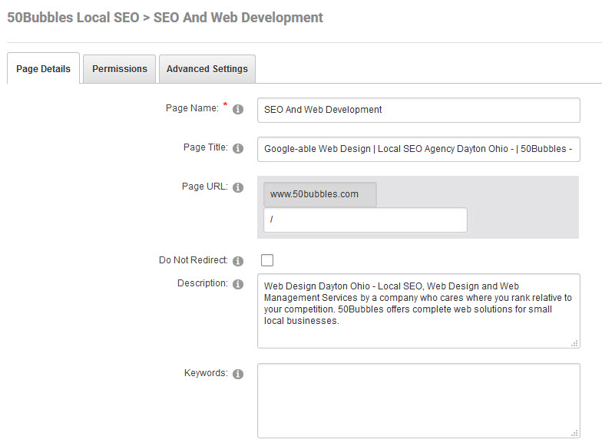Open the Page URL info tooltip icon
Viewport: 602px width, 446px height.
pyautogui.click(x=238, y=188)
